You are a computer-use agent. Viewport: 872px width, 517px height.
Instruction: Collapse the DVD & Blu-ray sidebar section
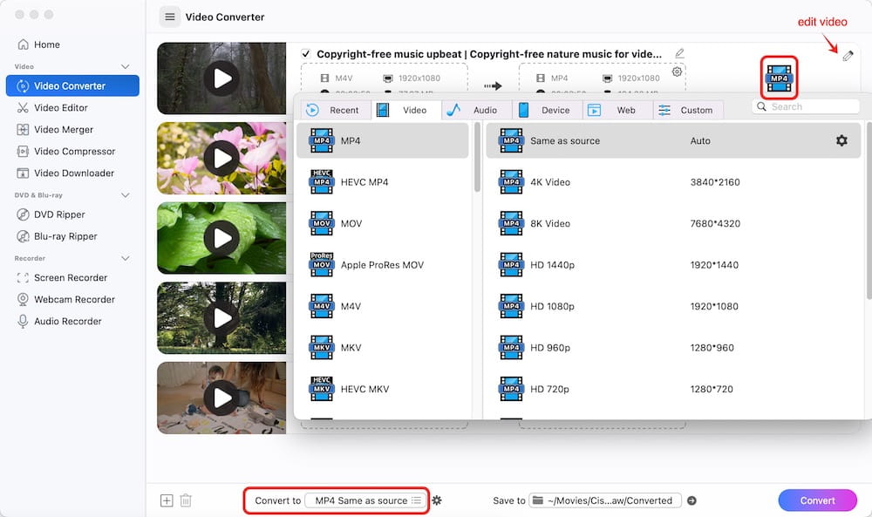pyautogui.click(x=125, y=195)
